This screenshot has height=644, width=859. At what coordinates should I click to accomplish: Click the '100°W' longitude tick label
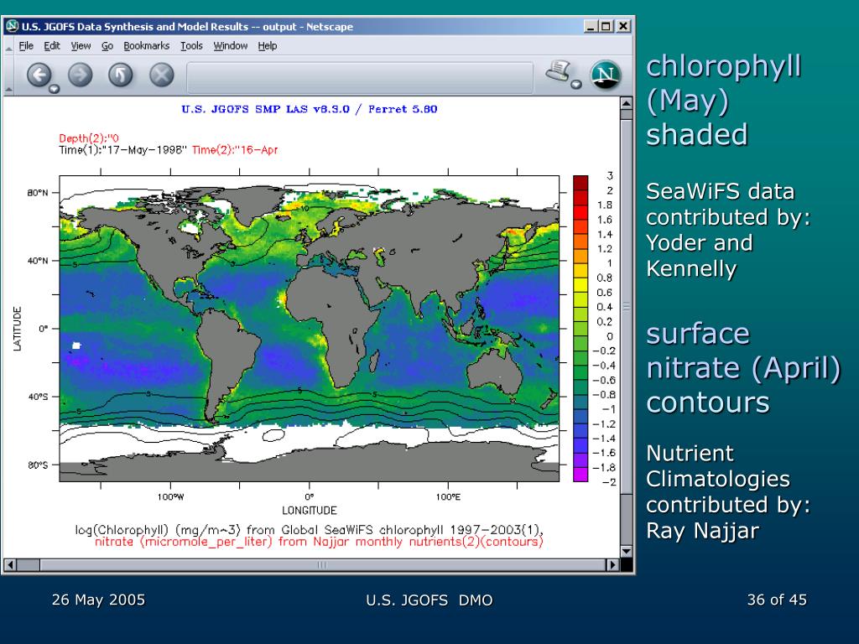click(x=170, y=497)
